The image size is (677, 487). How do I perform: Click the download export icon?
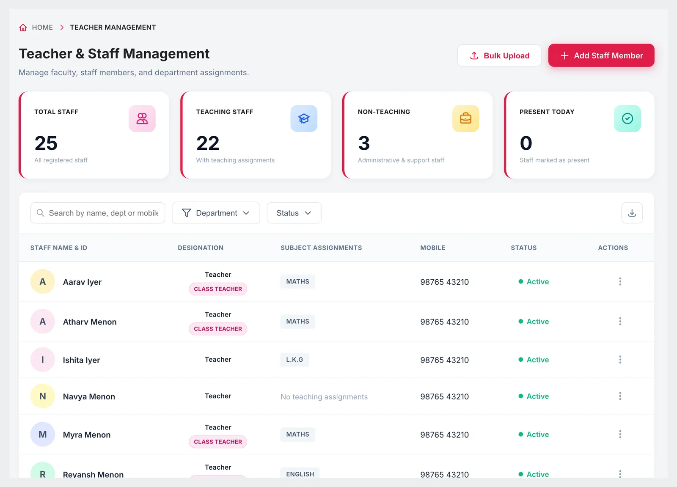632,213
